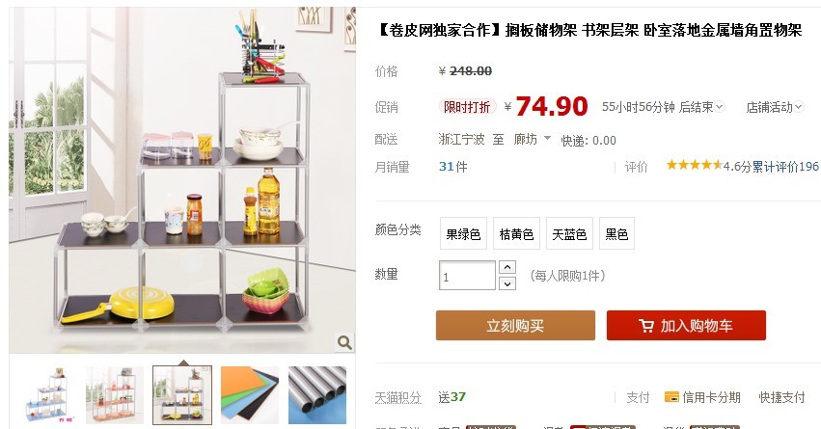Select the 果绿色 color option
Screen dimensions: 821x429
pyautogui.click(x=463, y=234)
